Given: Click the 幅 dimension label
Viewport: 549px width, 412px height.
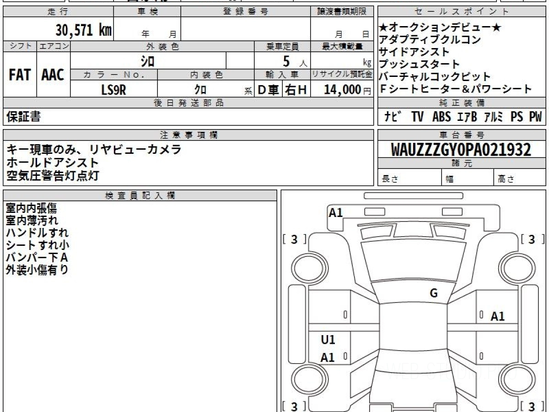Looking at the screenshot, I should pos(450,179).
